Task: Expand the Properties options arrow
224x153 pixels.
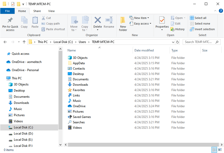Action: point(162,30)
